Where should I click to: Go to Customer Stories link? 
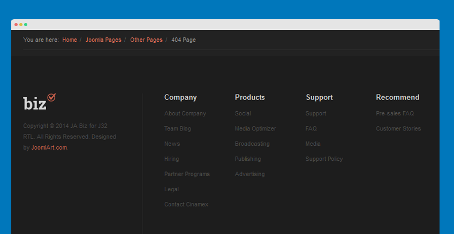tap(398, 129)
